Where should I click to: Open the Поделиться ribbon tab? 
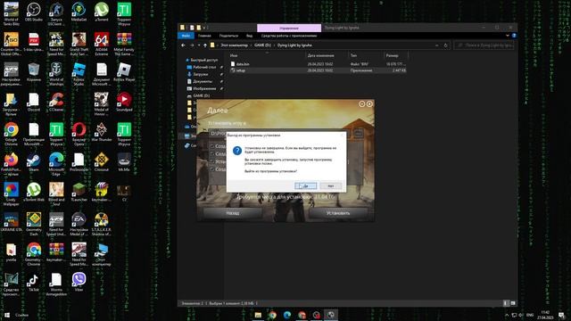[x=228, y=36]
